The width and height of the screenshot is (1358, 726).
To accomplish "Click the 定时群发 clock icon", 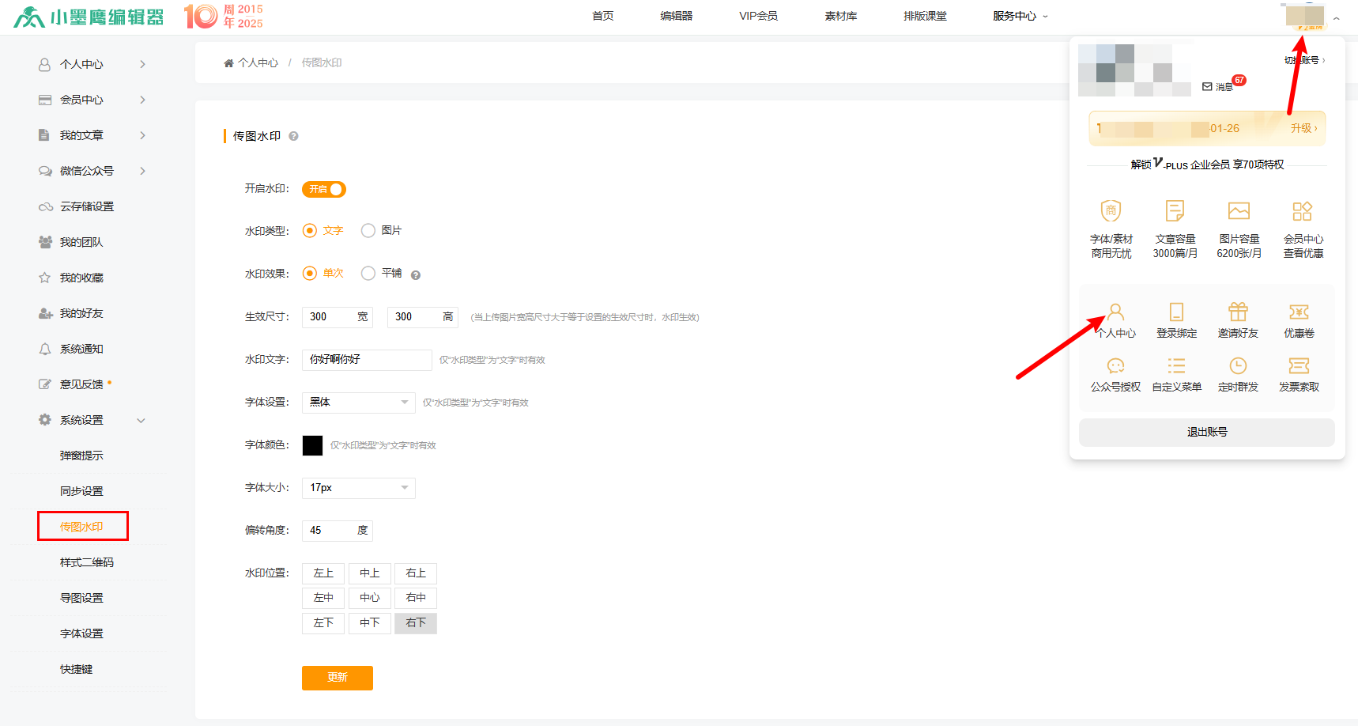I will point(1237,366).
